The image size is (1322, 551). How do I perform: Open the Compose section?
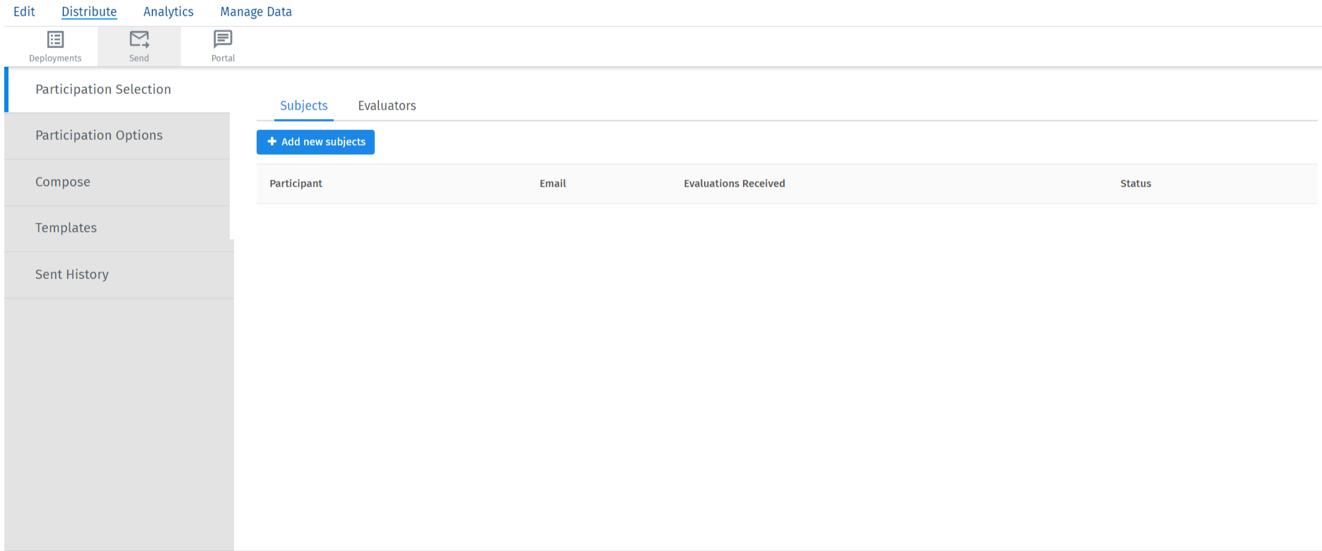pyautogui.click(x=63, y=182)
